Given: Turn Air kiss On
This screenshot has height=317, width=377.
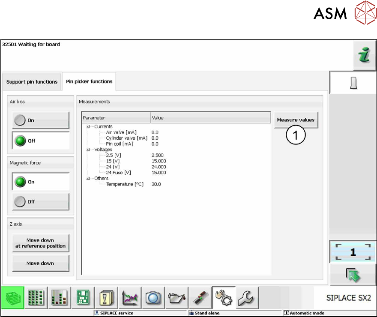Looking at the screenshot, I should tap(40, 120).
